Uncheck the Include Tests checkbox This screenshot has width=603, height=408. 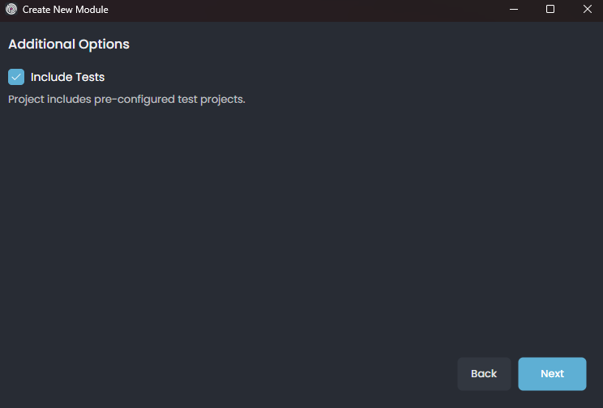pos(16,77)
